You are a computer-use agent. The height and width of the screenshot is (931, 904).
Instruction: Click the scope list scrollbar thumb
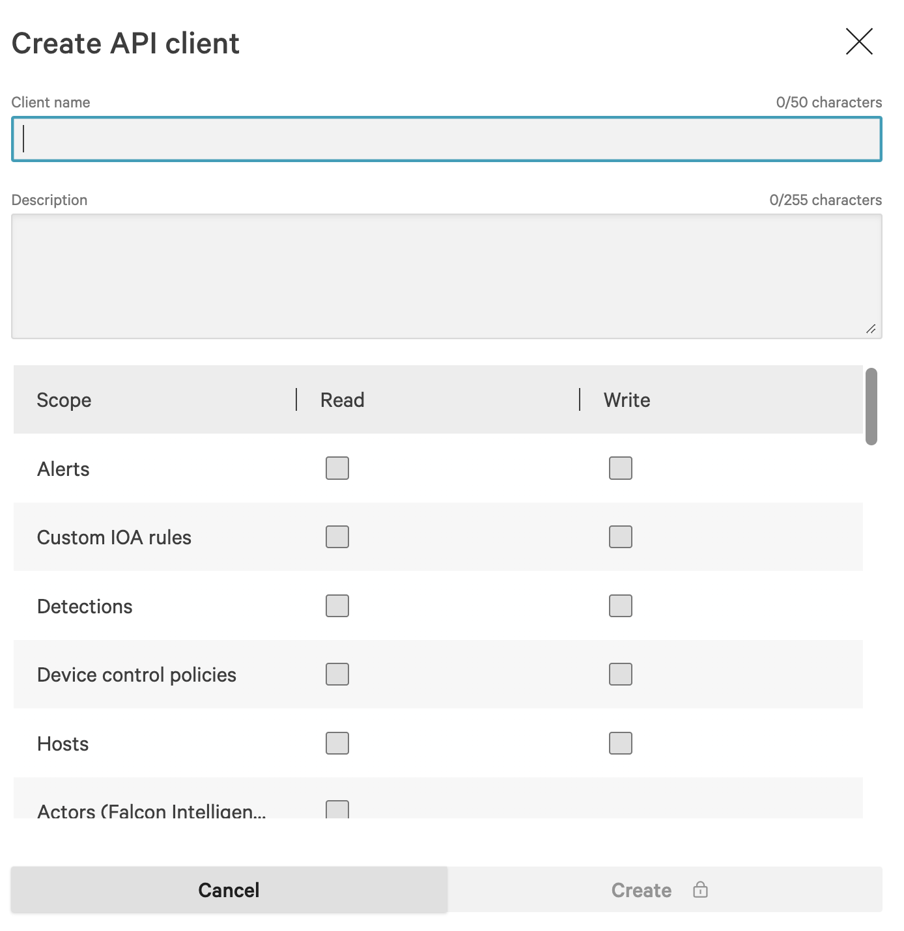point(871,406)
